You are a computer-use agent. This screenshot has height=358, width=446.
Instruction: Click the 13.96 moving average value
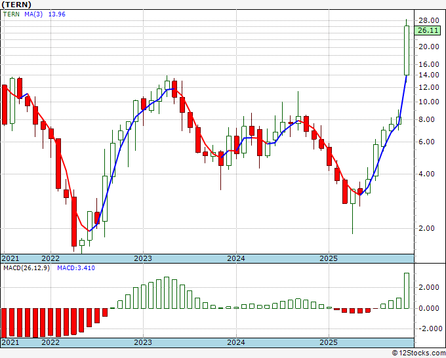click(x=57, y=14)
